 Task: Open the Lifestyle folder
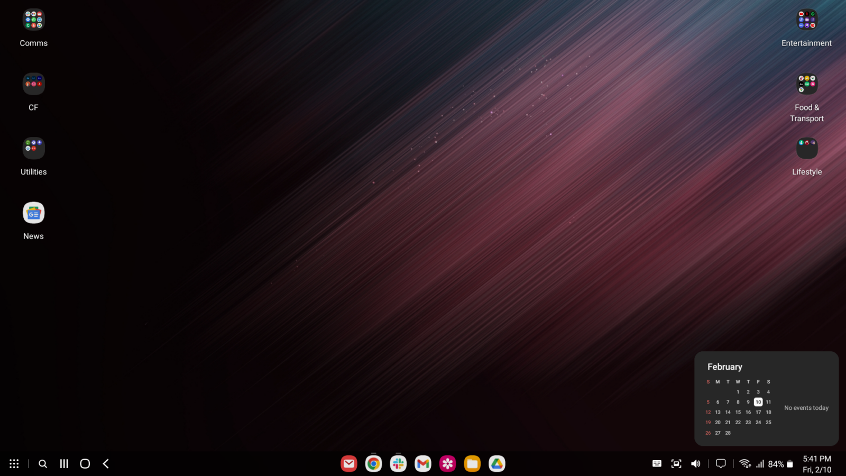coord(806,148)
